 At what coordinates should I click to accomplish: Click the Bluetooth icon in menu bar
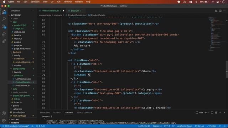[196, 2]
